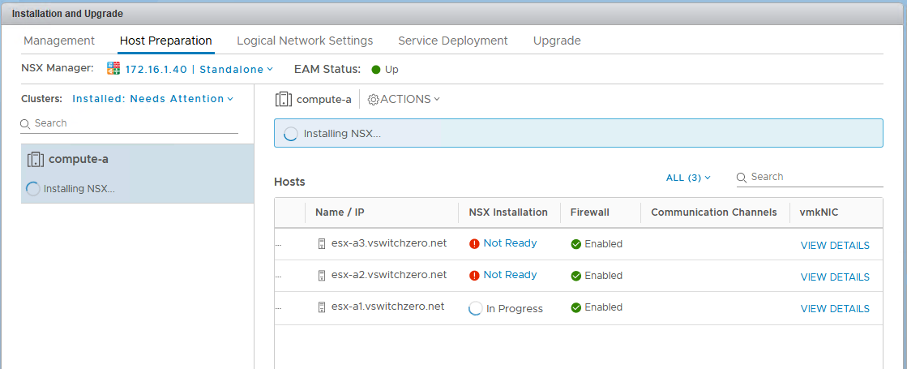Click red Not Ready error icon for esx-a3
Viewport: 907px width, 369px height.
point(474,243)
